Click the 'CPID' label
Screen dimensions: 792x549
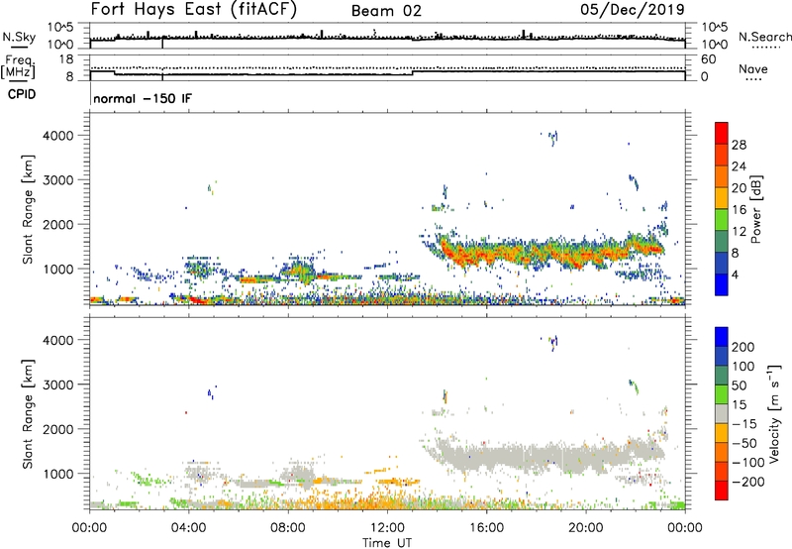click(x=22, y=94)
